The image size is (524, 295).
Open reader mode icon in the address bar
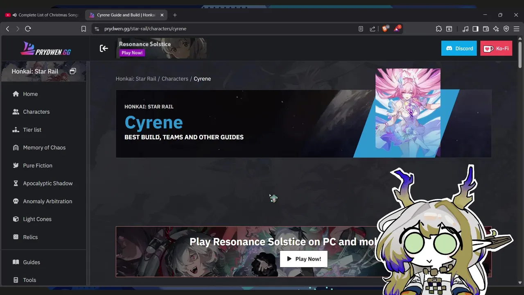pos(361,29)
